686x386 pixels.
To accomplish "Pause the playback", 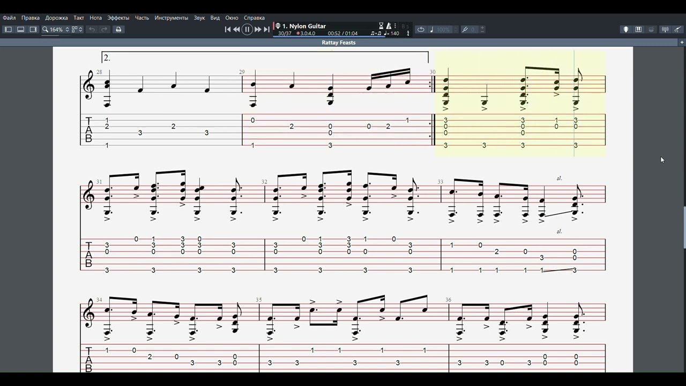I will [247, 29].
